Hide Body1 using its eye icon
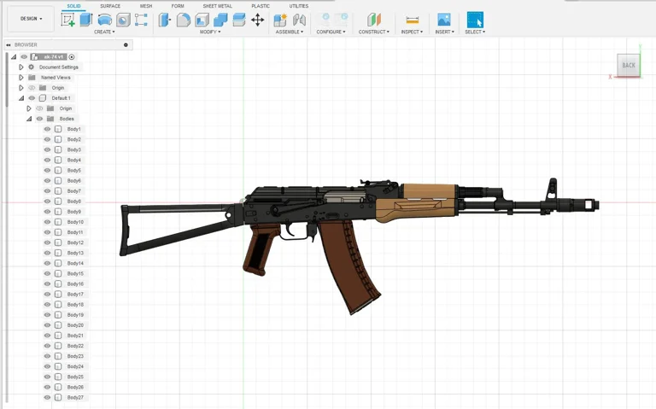Viewport: 656px width, 409px height. [48, 129]
